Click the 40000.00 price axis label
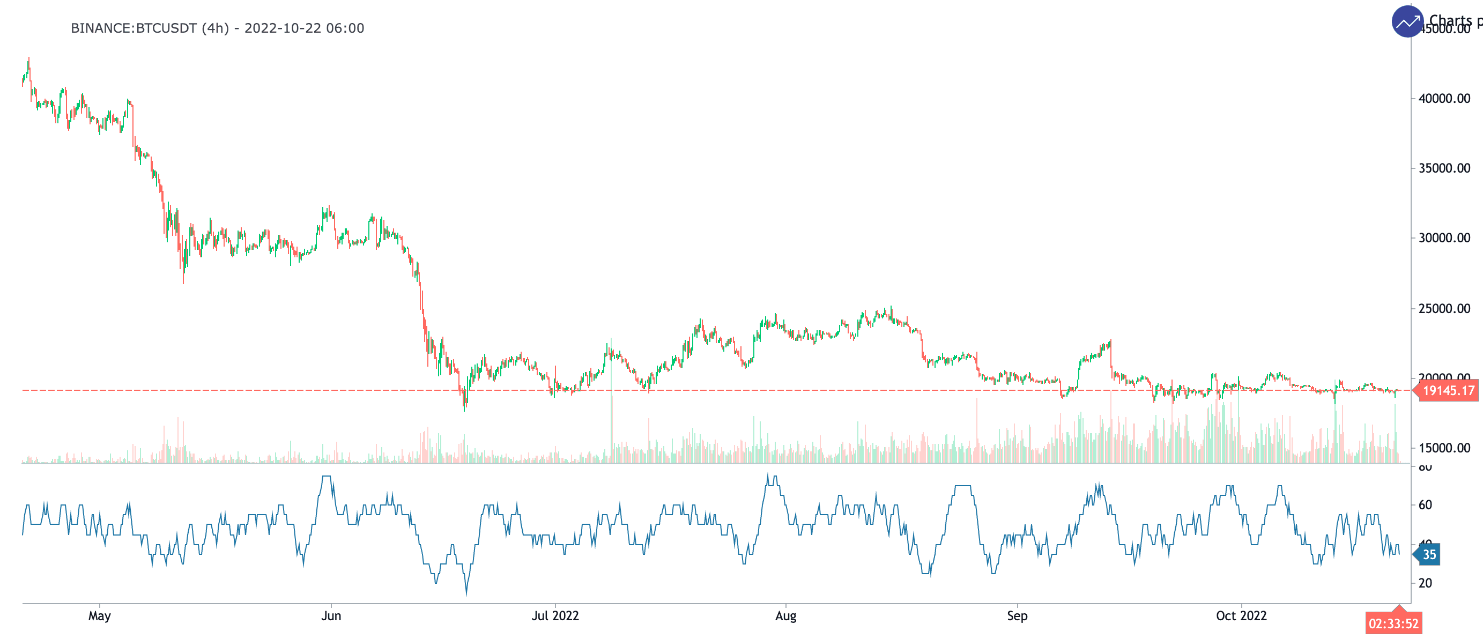Image resolution: width=1483 pixels, height=639 pixels. pos(1444,99)
